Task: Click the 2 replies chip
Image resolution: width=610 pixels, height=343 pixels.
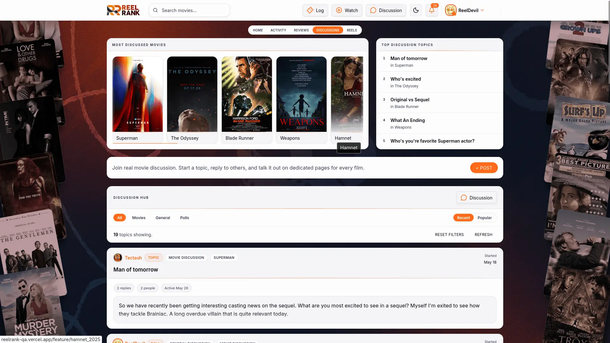Action: pos(124,288)
